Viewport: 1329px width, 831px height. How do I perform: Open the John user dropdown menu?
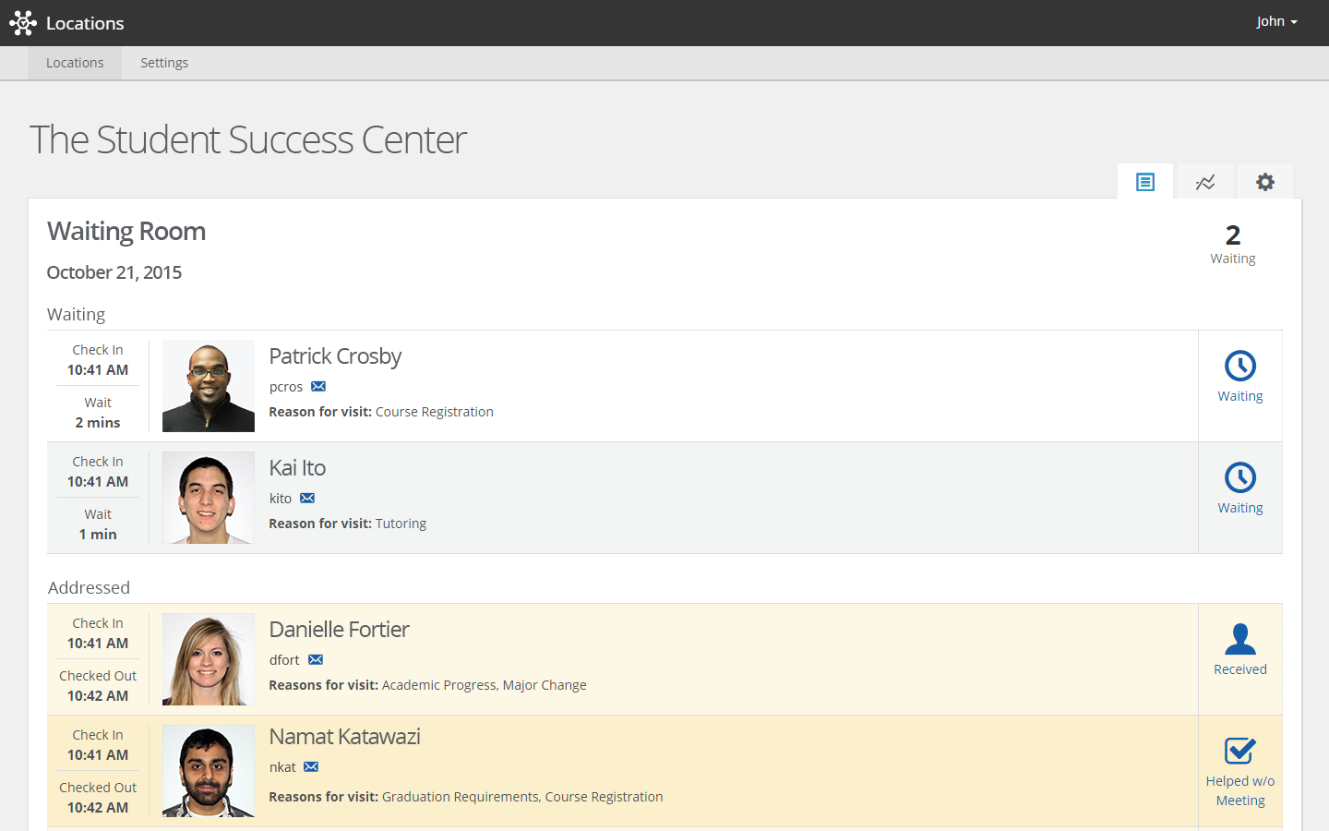pyautogui.click(x=1276, y=21)
